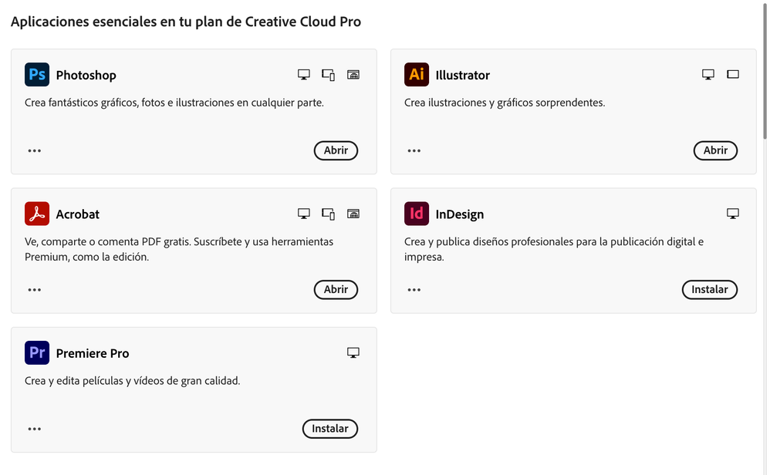Install InDesign using the Instalar button
Viewport: 770px width, 475px height.
click(709, 289)
